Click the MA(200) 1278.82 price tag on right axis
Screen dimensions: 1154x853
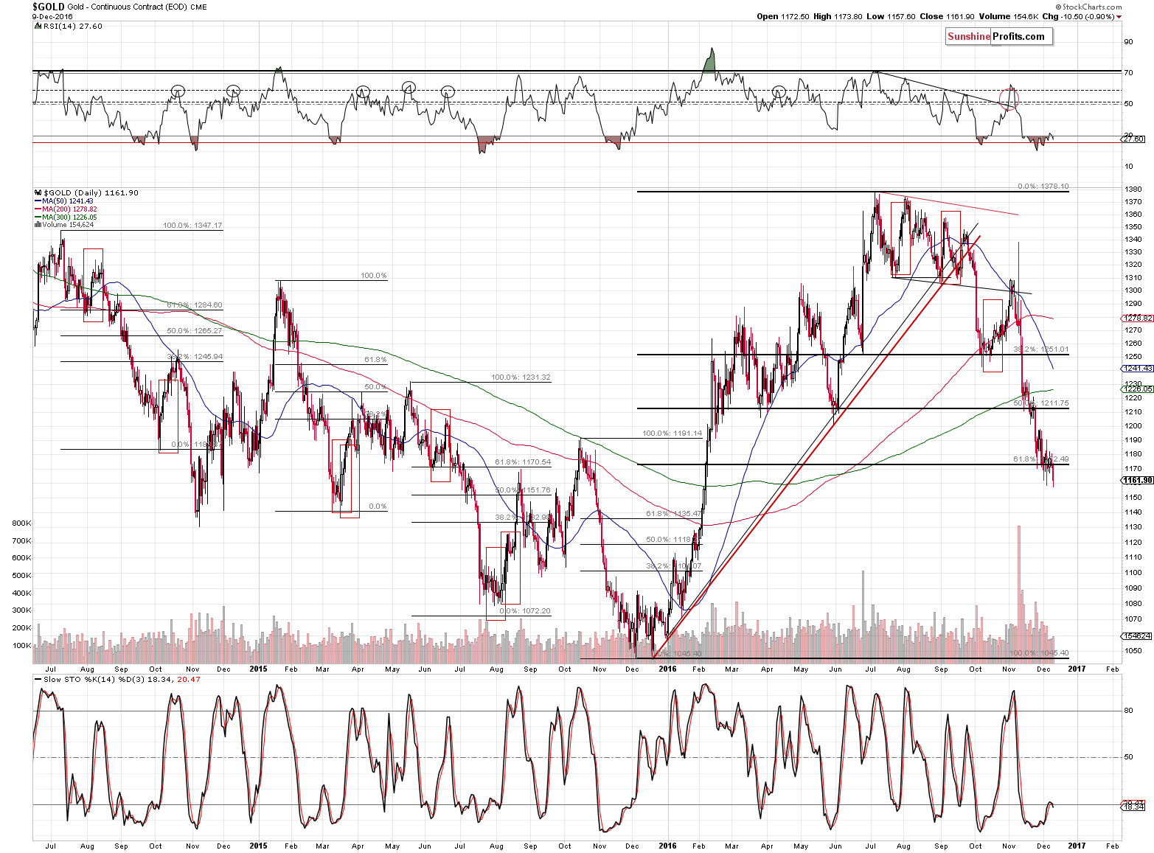tap(1137, 318)
